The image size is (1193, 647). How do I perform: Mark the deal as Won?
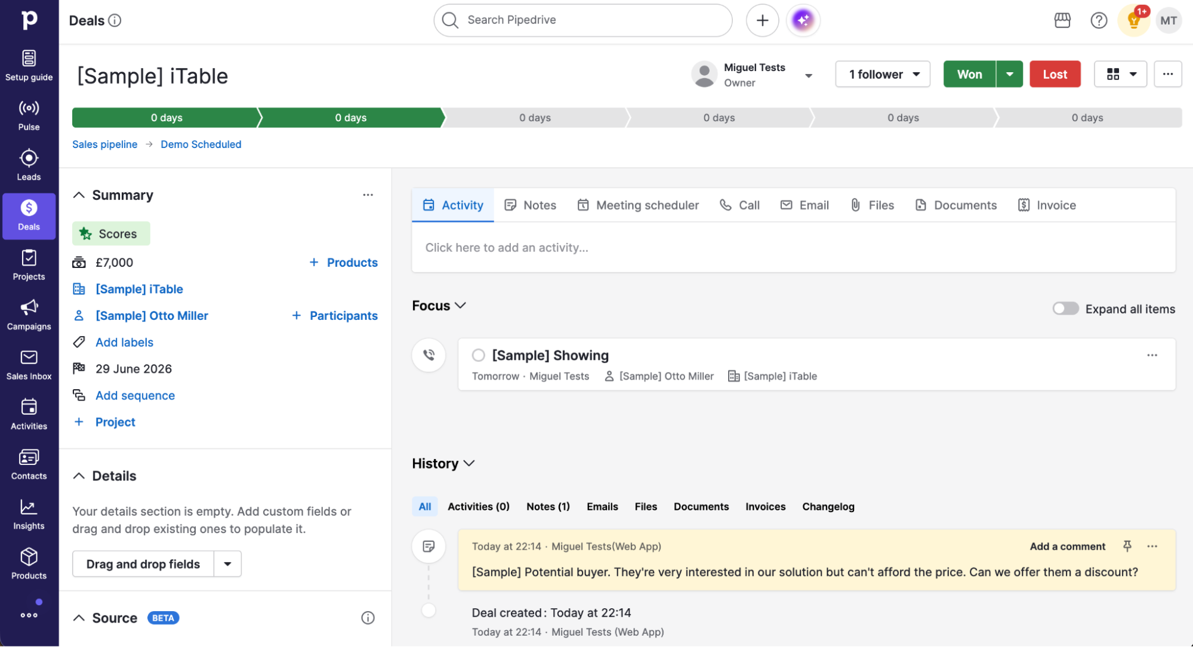[x=970, y=74]
